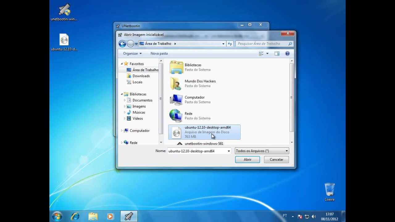Collapse the Favoritos group

122,64
